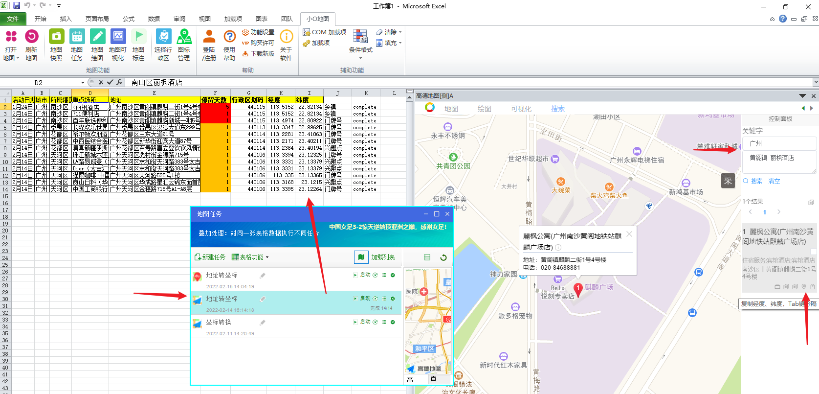Open the 高德地图 pane options triangle
819x394 pixels.
802,96
